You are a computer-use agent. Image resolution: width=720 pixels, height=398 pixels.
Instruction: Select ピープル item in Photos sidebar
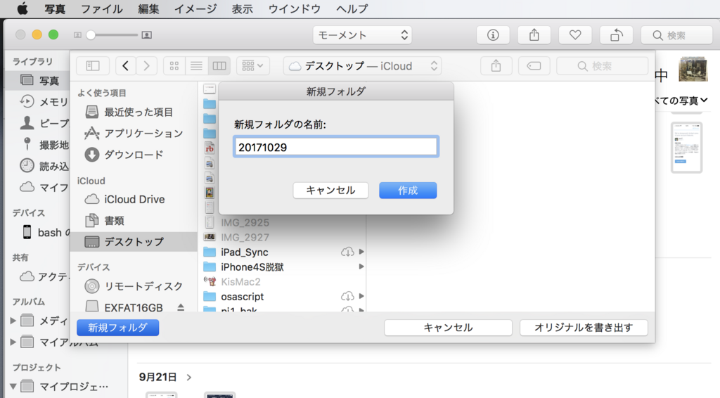pos(44,123)
